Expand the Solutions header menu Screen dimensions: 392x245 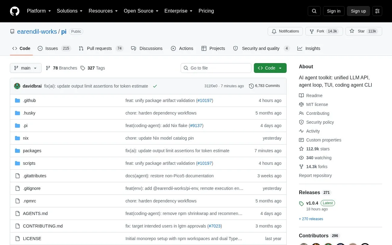pos(70,11)
